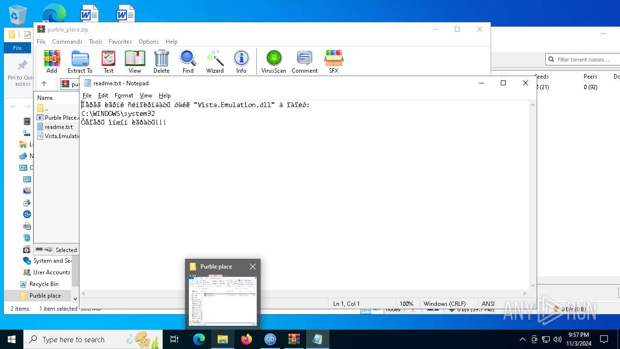Click the Delete trash icon in WinRAR

pyautogui.click(x=161, y=62)
